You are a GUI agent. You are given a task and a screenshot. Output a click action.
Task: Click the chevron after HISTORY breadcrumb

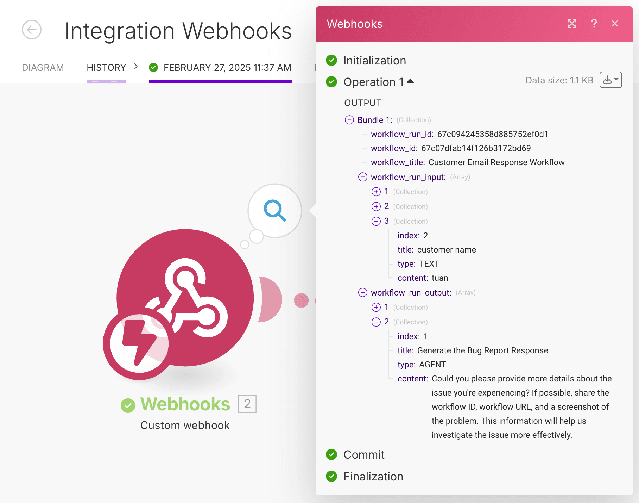coord(136,67)
